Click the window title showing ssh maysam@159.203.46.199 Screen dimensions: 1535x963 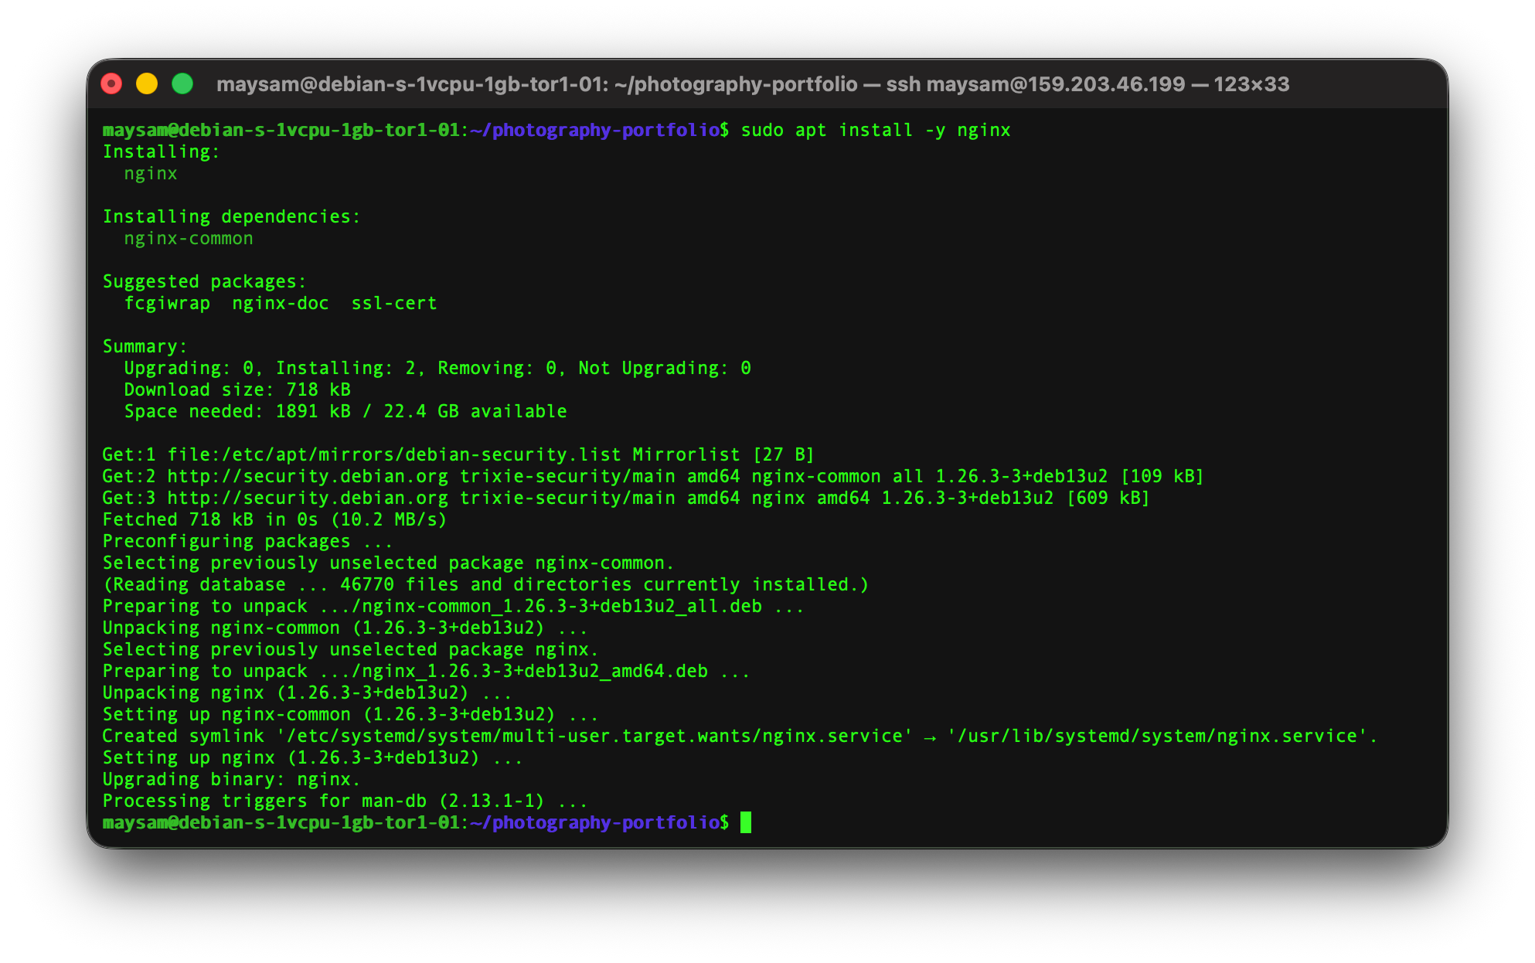click(x=753, y=84)
